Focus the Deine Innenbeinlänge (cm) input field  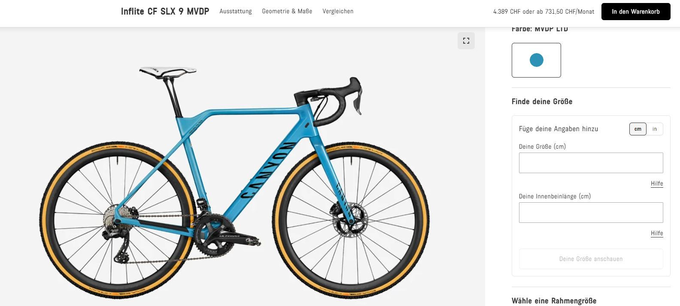click(591, 213)
